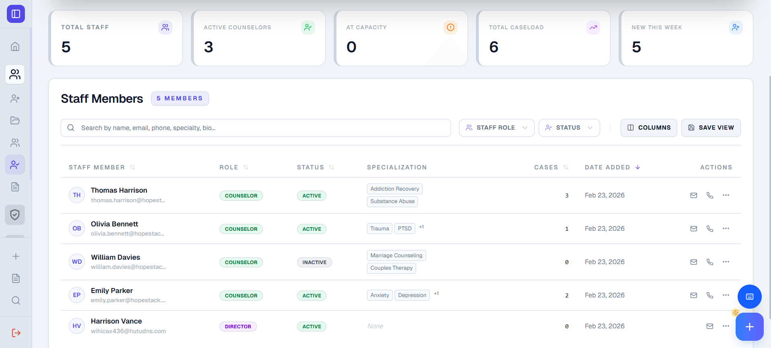Click the round blue keyboard floating button
This screenshot has height=348, width=771.
coord(749,297)
